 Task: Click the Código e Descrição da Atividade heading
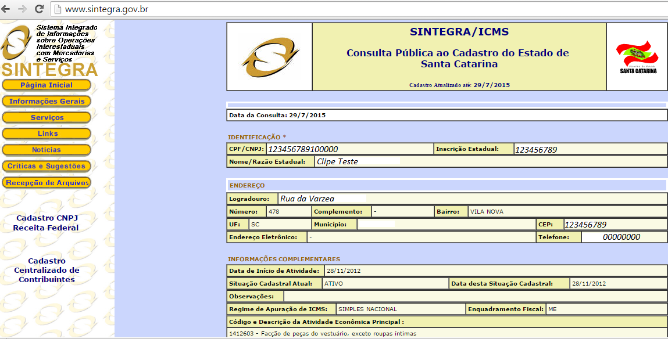click(316, 322)
